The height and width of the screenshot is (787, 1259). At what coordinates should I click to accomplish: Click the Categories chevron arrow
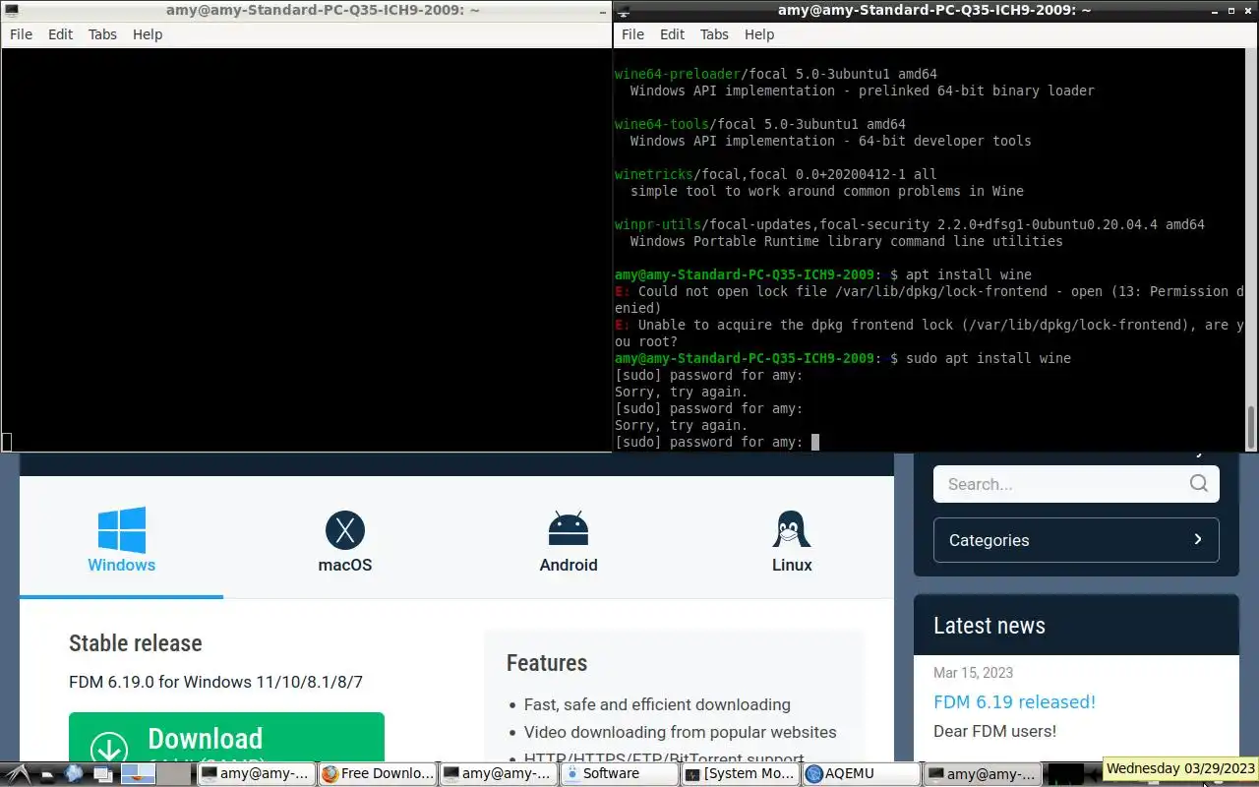pyautogui.click(x=1197, y=539)
